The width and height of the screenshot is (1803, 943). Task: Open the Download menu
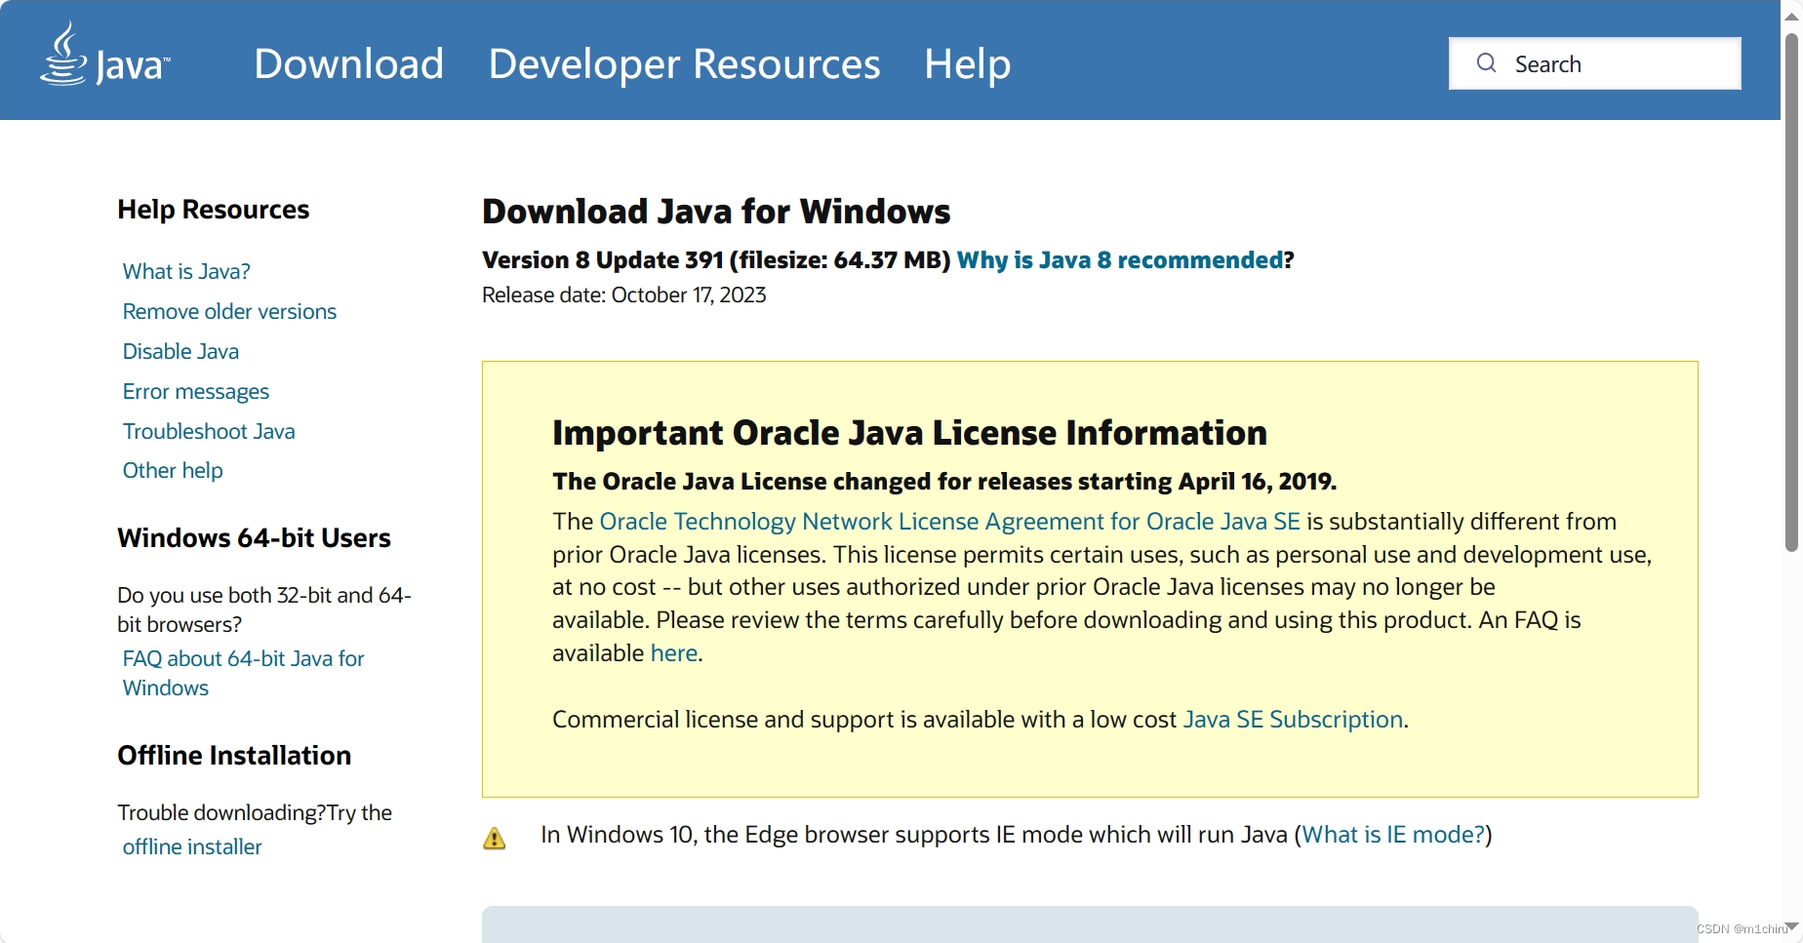348,63
